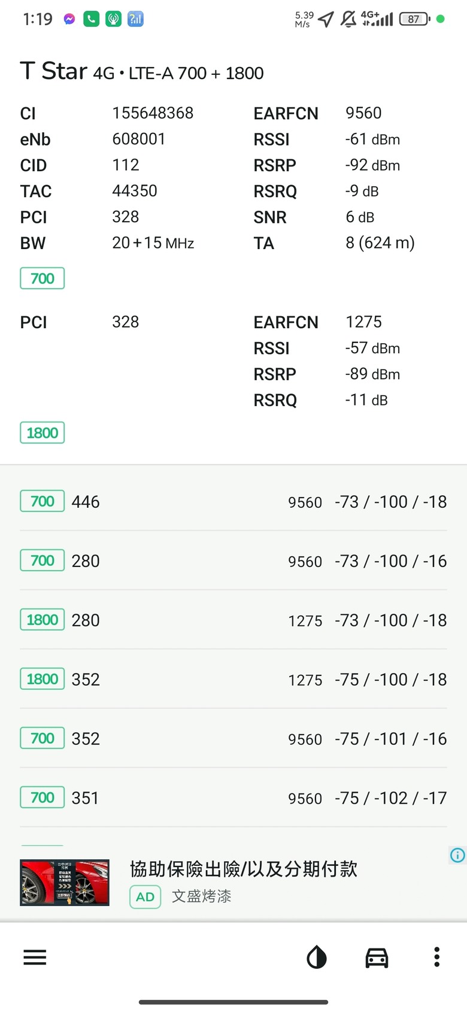Tap the Messenger notification icon in status bar
The width and height of the screenshot is (467, 1012).
69,19
